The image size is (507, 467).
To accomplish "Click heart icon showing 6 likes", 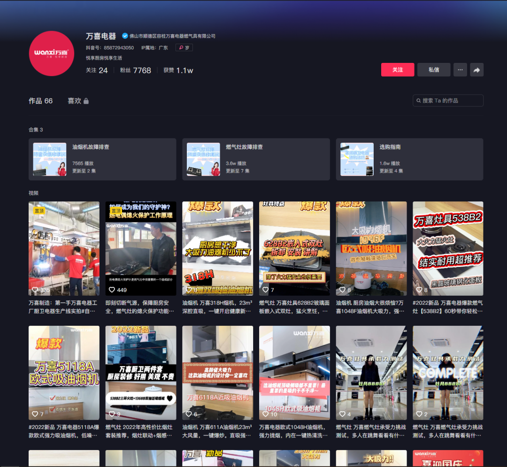I will coord(189,414).
